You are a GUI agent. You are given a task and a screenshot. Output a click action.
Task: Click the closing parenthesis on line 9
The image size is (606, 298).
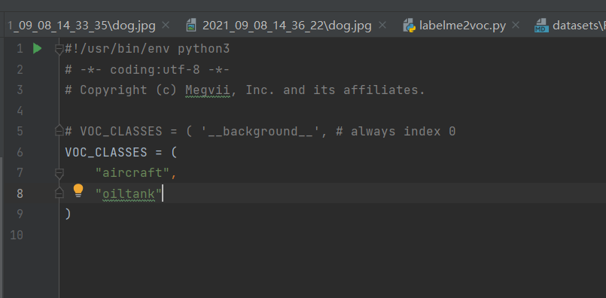(x=68, y=214)
